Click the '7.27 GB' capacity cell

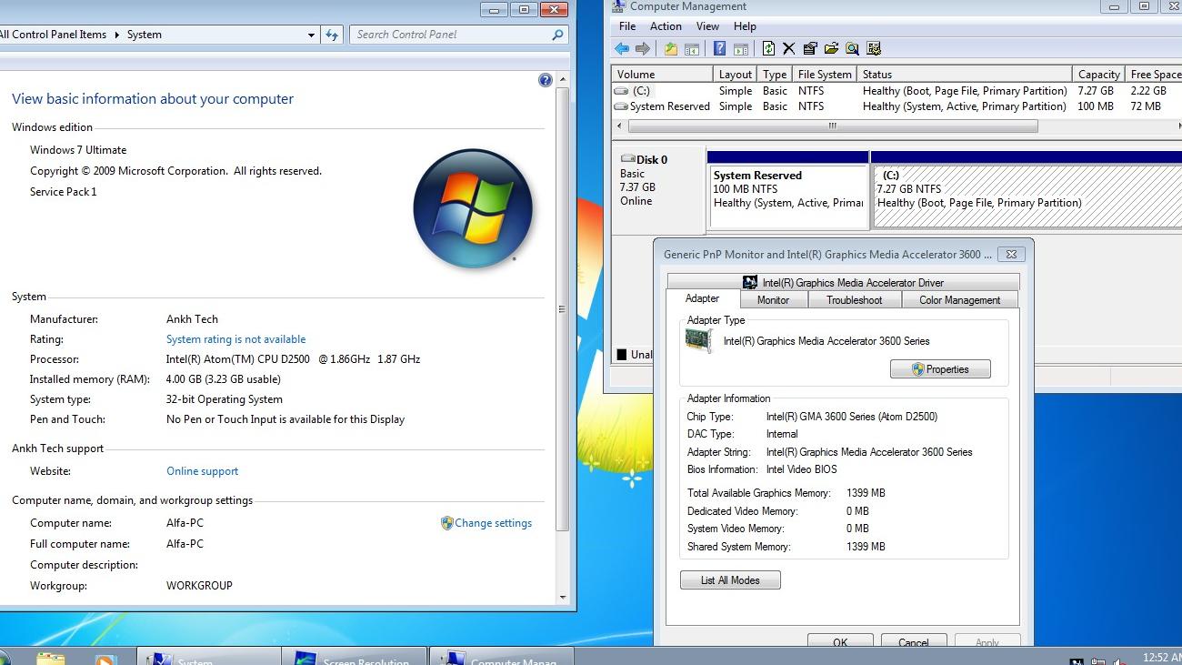click(x=1096, y=91)
